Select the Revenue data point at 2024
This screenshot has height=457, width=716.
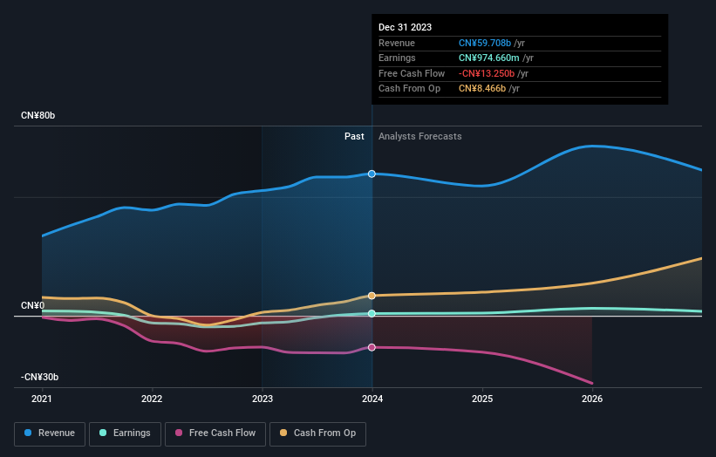372,174
